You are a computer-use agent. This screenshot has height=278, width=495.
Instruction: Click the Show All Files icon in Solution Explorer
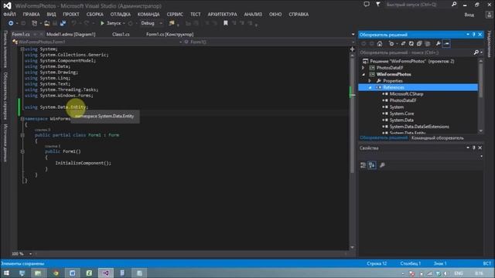coord(428,44)
